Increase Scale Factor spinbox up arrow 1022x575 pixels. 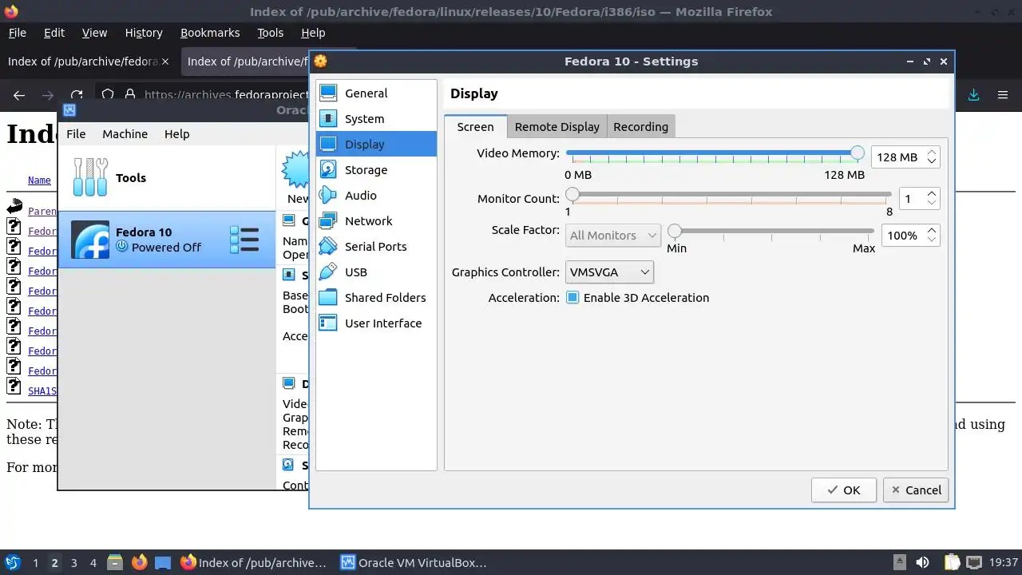point(931,230)
